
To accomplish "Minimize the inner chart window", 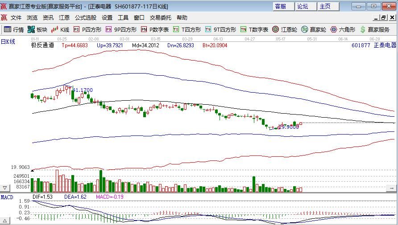I will (376, 18).
